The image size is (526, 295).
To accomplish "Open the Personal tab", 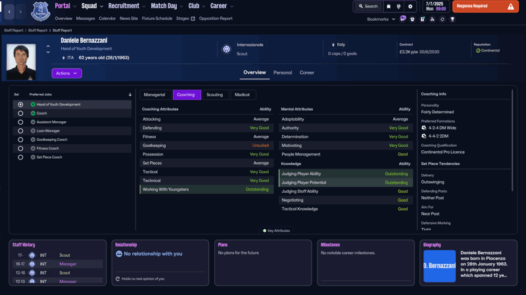I will [283, 72].
